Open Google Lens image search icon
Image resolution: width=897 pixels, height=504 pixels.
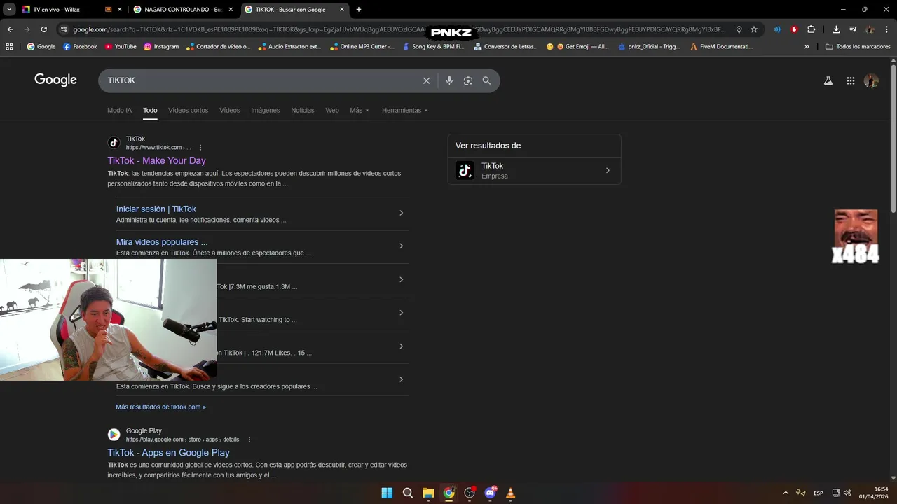[468, 80]
